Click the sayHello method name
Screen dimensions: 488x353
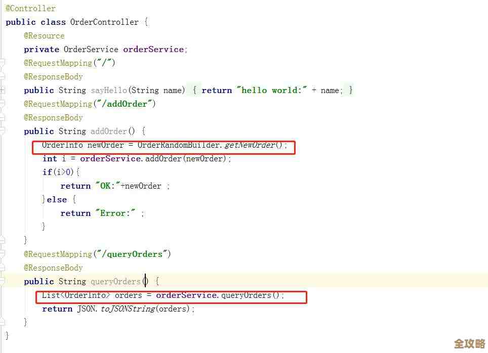109,91
